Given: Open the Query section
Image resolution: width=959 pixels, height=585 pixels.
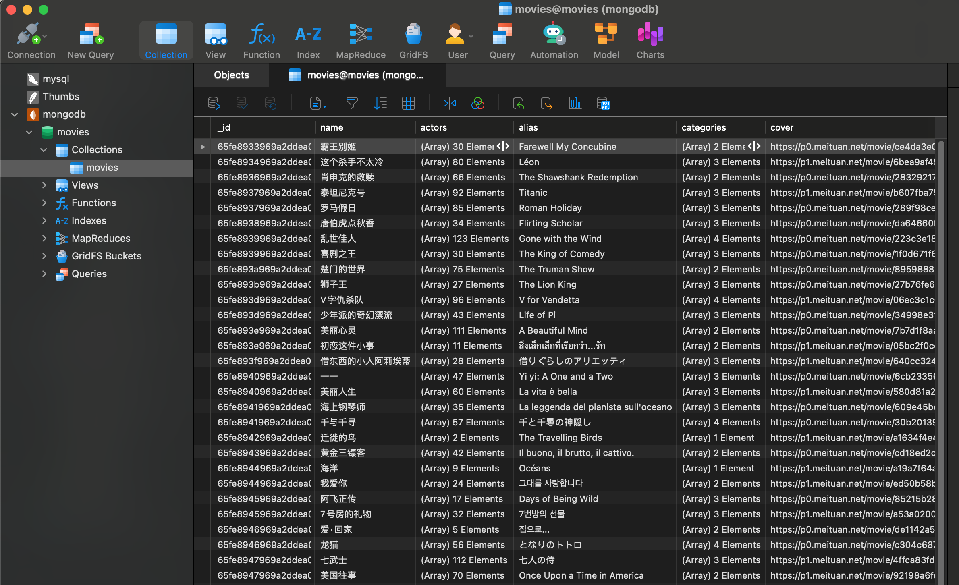Looking at the screenshot, I should (x=502, y=41).
